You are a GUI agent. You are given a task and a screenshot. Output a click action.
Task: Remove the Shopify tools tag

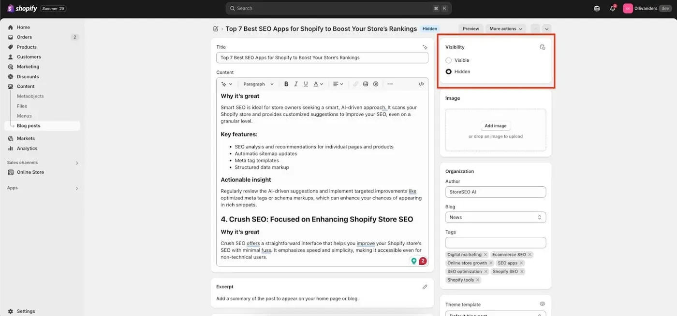click(x=477, y=280)
